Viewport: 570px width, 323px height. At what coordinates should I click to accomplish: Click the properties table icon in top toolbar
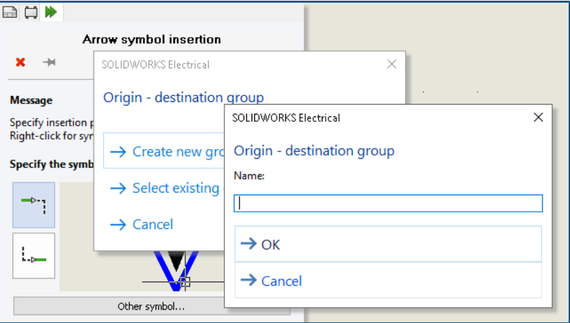click(10, 12)
